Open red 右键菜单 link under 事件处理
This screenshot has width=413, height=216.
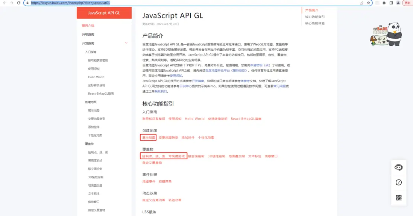pyautogui.click(x=165, y=181)
